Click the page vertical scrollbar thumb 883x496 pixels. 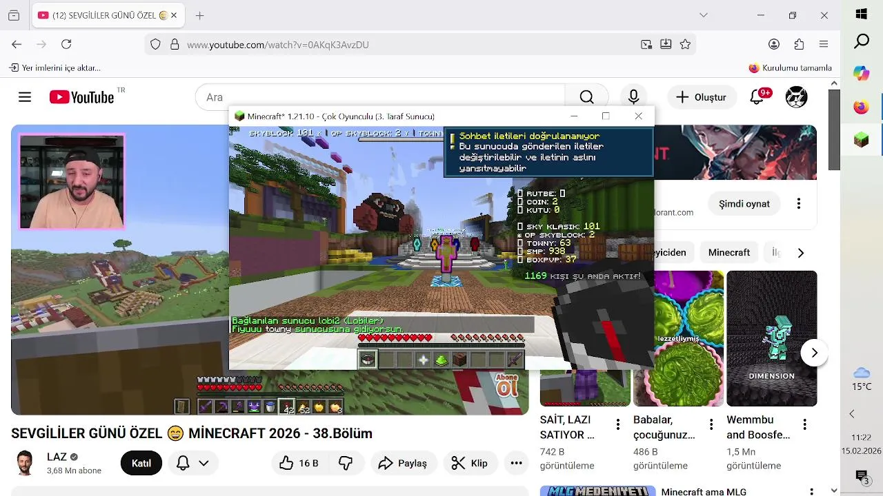click(x=834, y=130)
